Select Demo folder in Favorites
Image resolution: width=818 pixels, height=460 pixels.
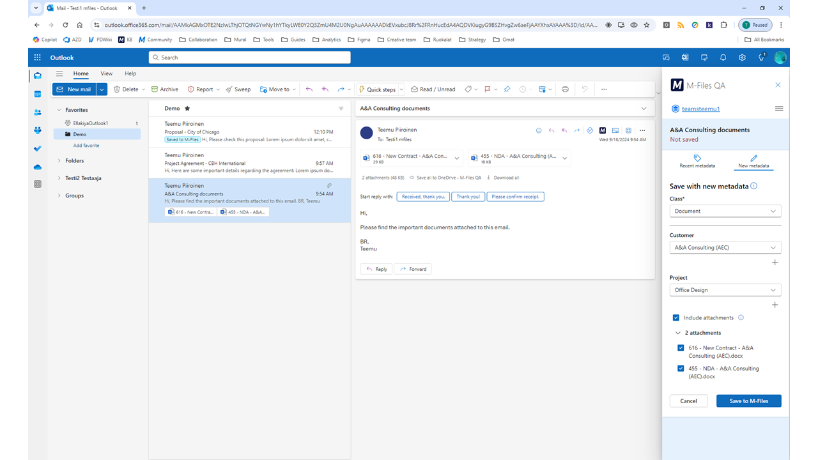tap(97, 134)
